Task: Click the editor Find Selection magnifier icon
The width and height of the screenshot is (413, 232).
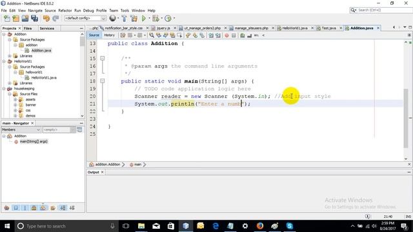Action: pyautogui.click(x=152, y=35)
